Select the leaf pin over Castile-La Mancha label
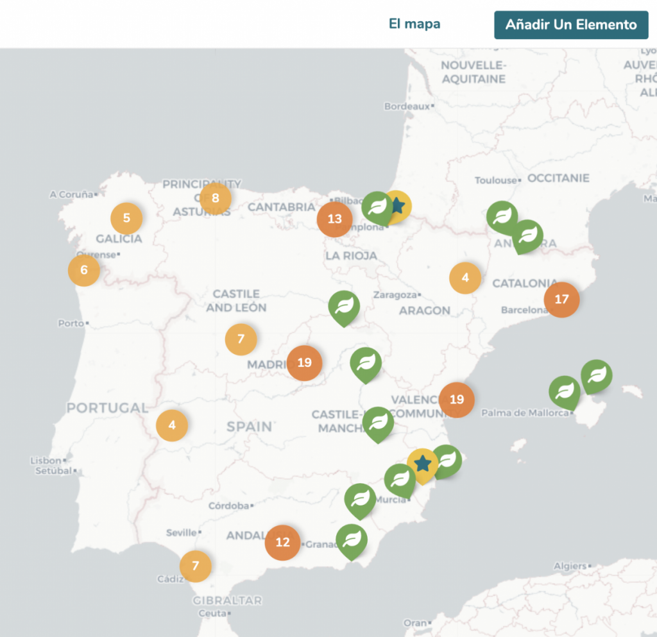This screenshot has width=657, height=637. (x=379, y=422)
